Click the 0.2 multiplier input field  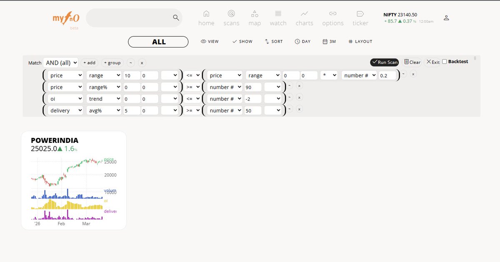[x=387, y=75]
